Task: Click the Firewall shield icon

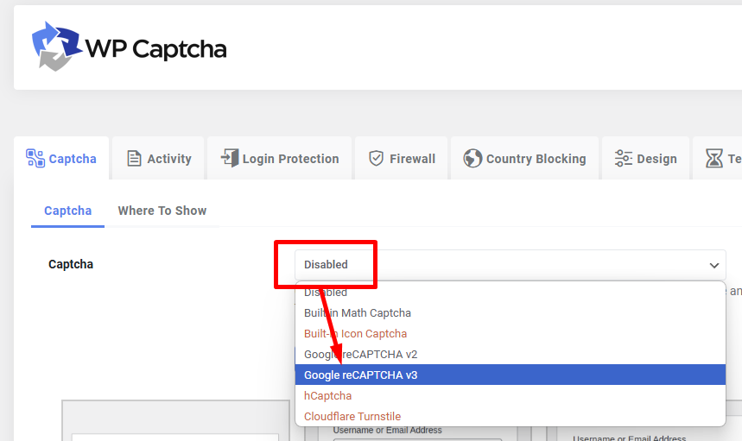Action: 376,159
